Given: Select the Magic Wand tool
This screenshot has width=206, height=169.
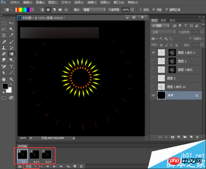Looking at the screenshot, I should [x=11, y=29].
